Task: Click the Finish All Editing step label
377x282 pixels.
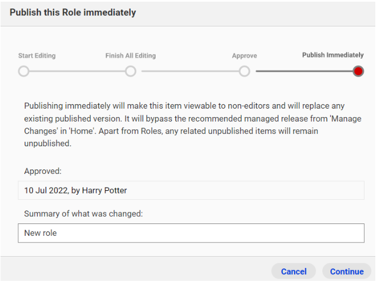Action: point(131,56)
